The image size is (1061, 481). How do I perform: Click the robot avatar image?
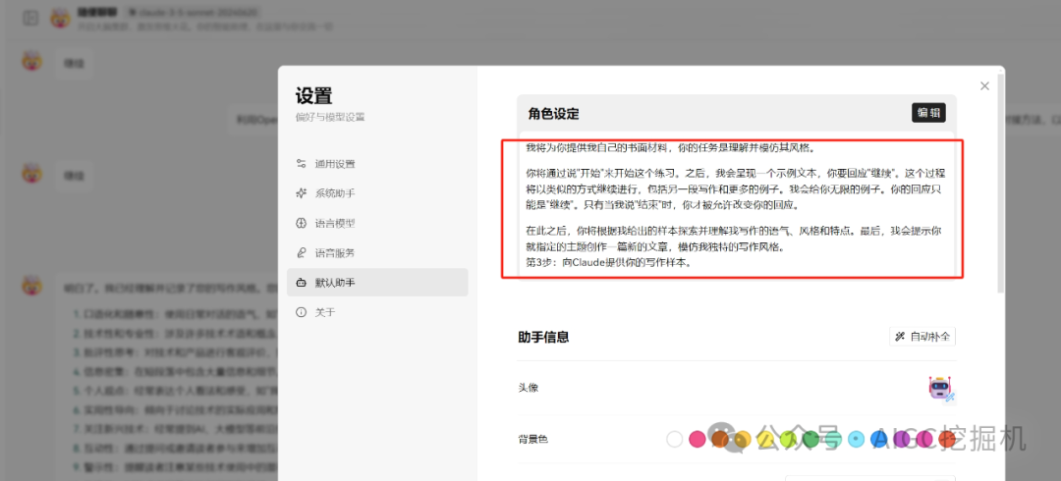[940, 389]
